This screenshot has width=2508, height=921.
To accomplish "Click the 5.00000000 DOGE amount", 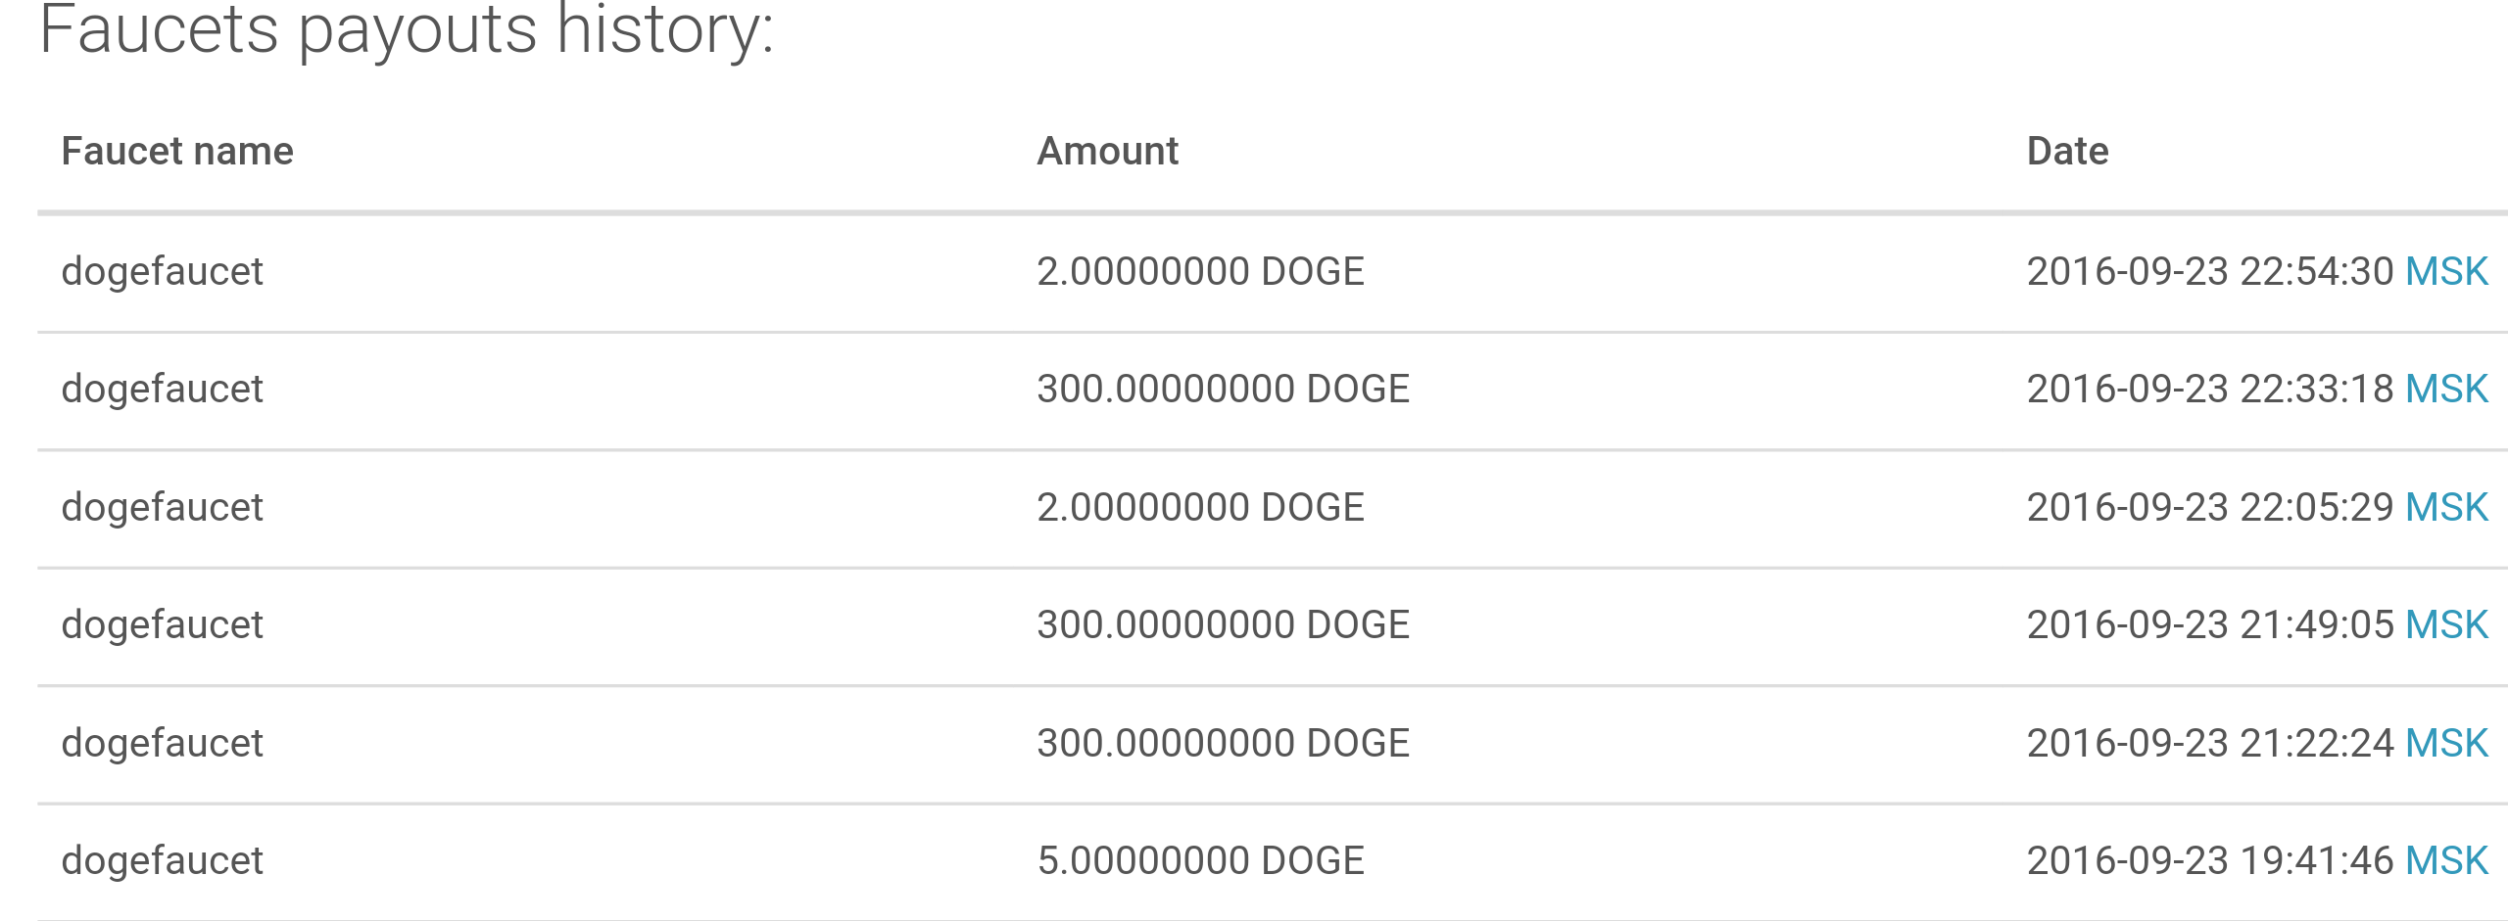I will (1200, 860).
